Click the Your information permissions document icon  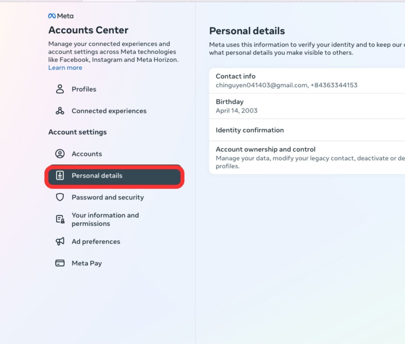(x=60, y=219)
